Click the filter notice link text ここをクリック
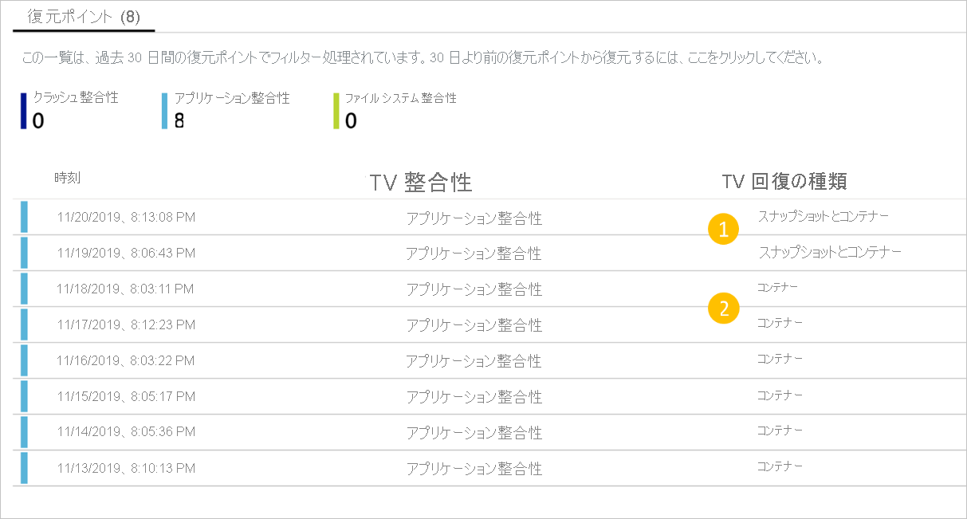 (718, 58)
